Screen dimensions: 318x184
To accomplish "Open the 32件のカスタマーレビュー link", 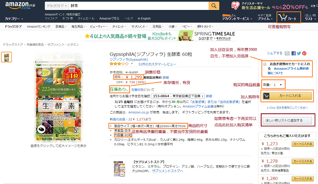I will pos(157,64).
